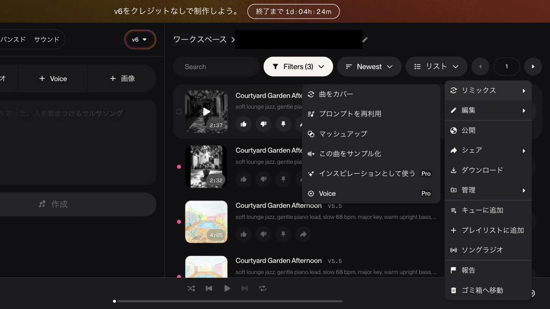
Task: Choose プレイリストに追加
Action: click(x=488, y=230)
